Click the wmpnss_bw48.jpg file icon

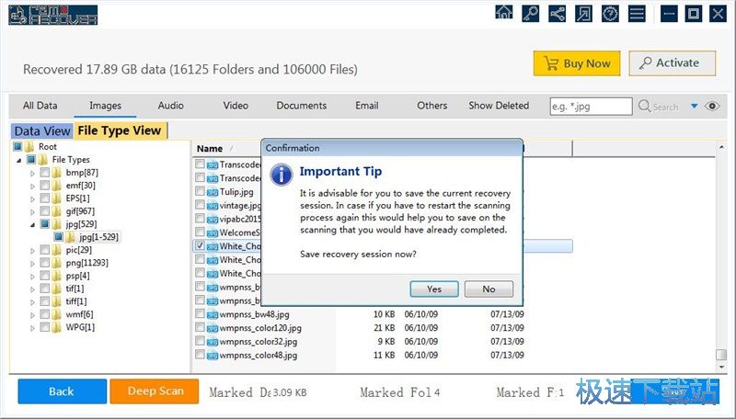pos(213,314)
